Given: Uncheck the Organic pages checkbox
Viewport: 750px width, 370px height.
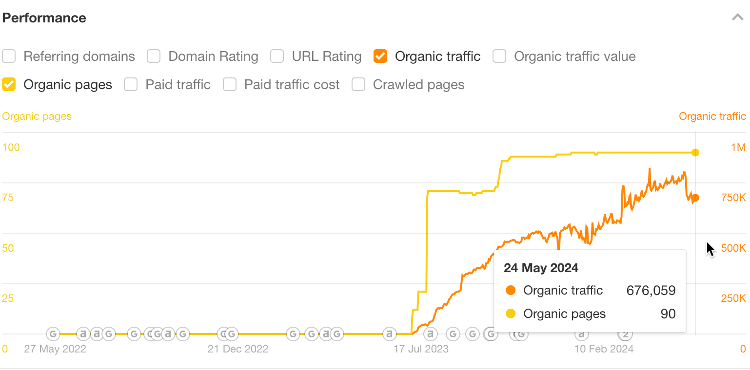Looking at the screenshot, I should 9,84.
